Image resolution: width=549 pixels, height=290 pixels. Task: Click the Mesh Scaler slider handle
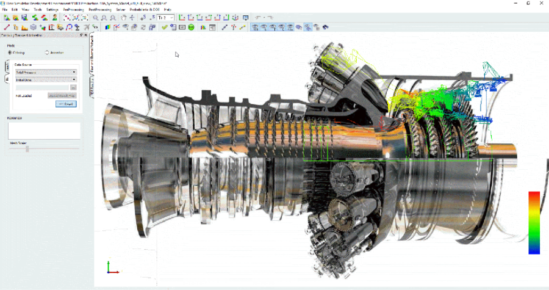pos(27,148)
